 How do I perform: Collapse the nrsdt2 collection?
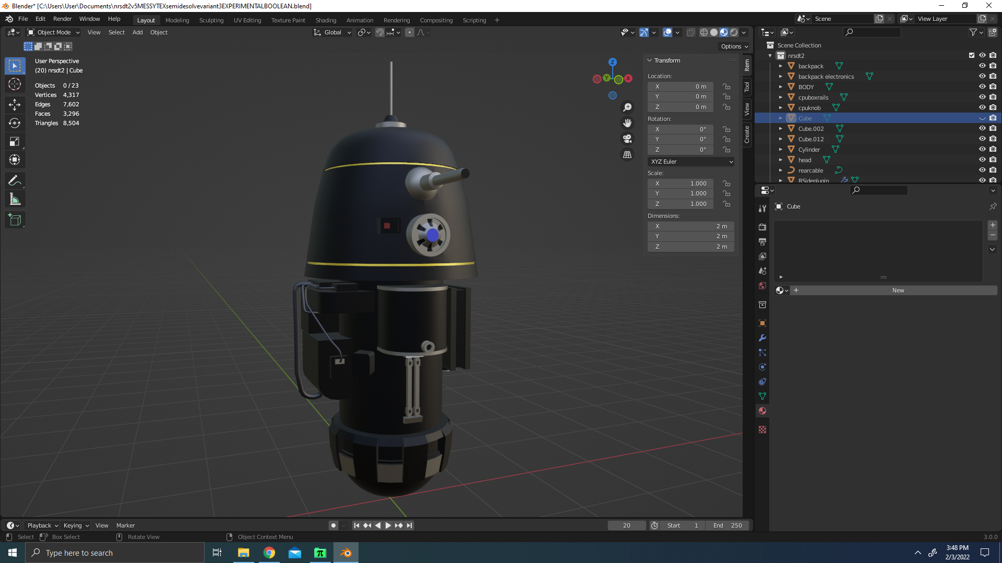pos(770,55)
